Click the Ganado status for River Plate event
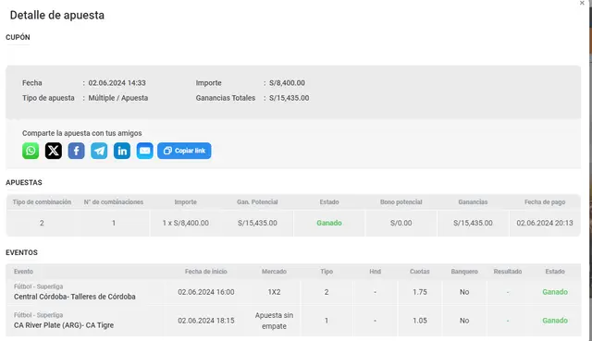 click(555, 321)
